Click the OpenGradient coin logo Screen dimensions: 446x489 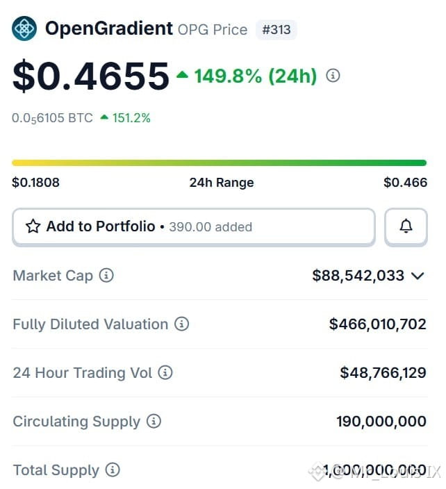pyautogui.click(x=24, y=28)
